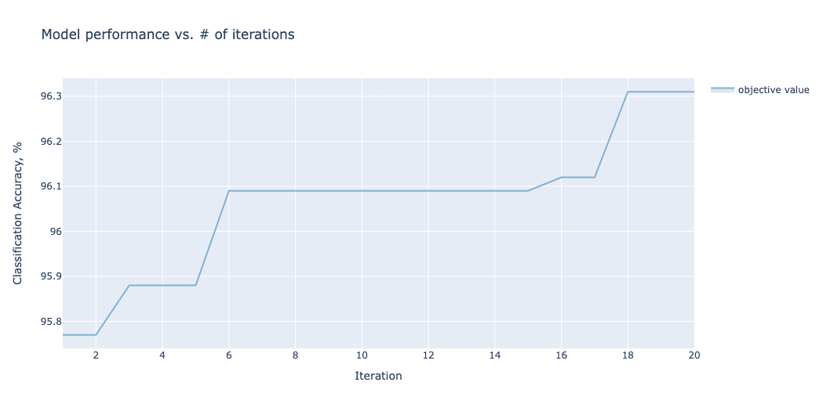The width and height of the screenshot is (823, 411).
Task: Click the chart title "Model performance vs. # of iterations"
Action: pyautogui.click(x=168, y=34)
